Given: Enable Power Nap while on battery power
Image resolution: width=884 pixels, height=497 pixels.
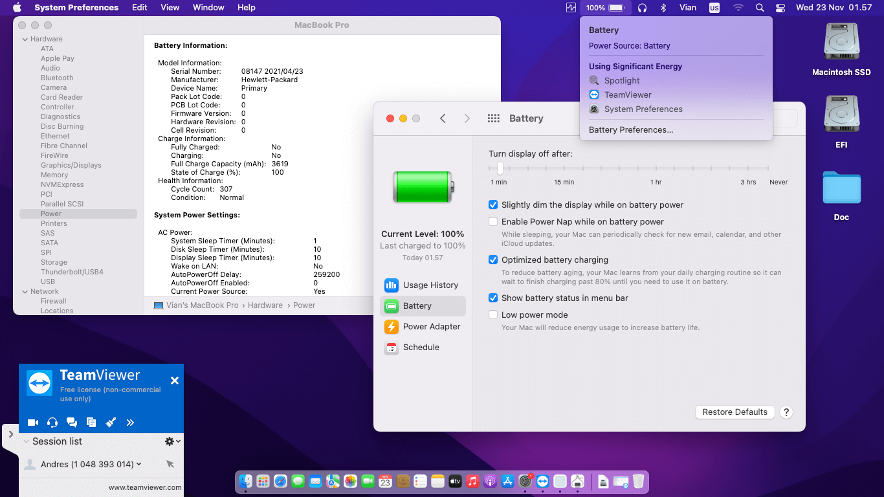Looking at the screenshot, I should [493, 222].
